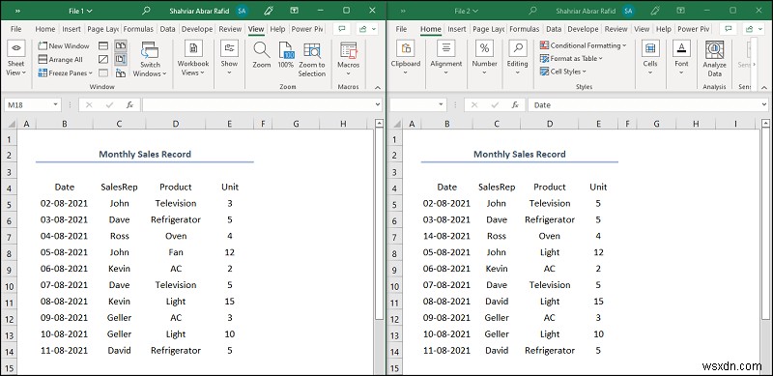773x376 pixels.
Task: Select column D header in File 2
Action: pos(549,125)
